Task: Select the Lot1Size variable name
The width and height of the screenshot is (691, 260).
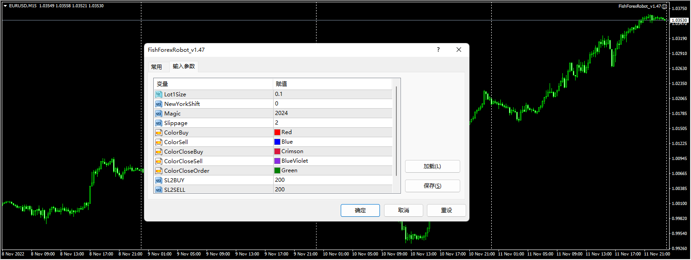Action: coord(175,95)
